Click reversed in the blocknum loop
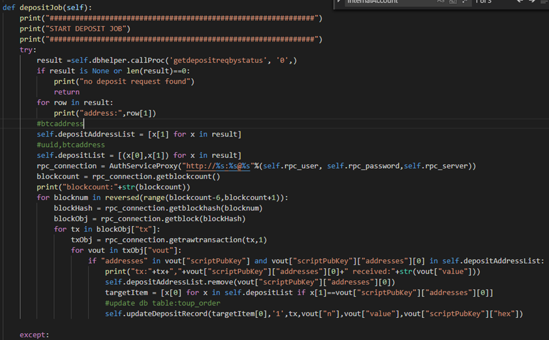Viewport: 549px width, 340px height. [x=122, y=198]
